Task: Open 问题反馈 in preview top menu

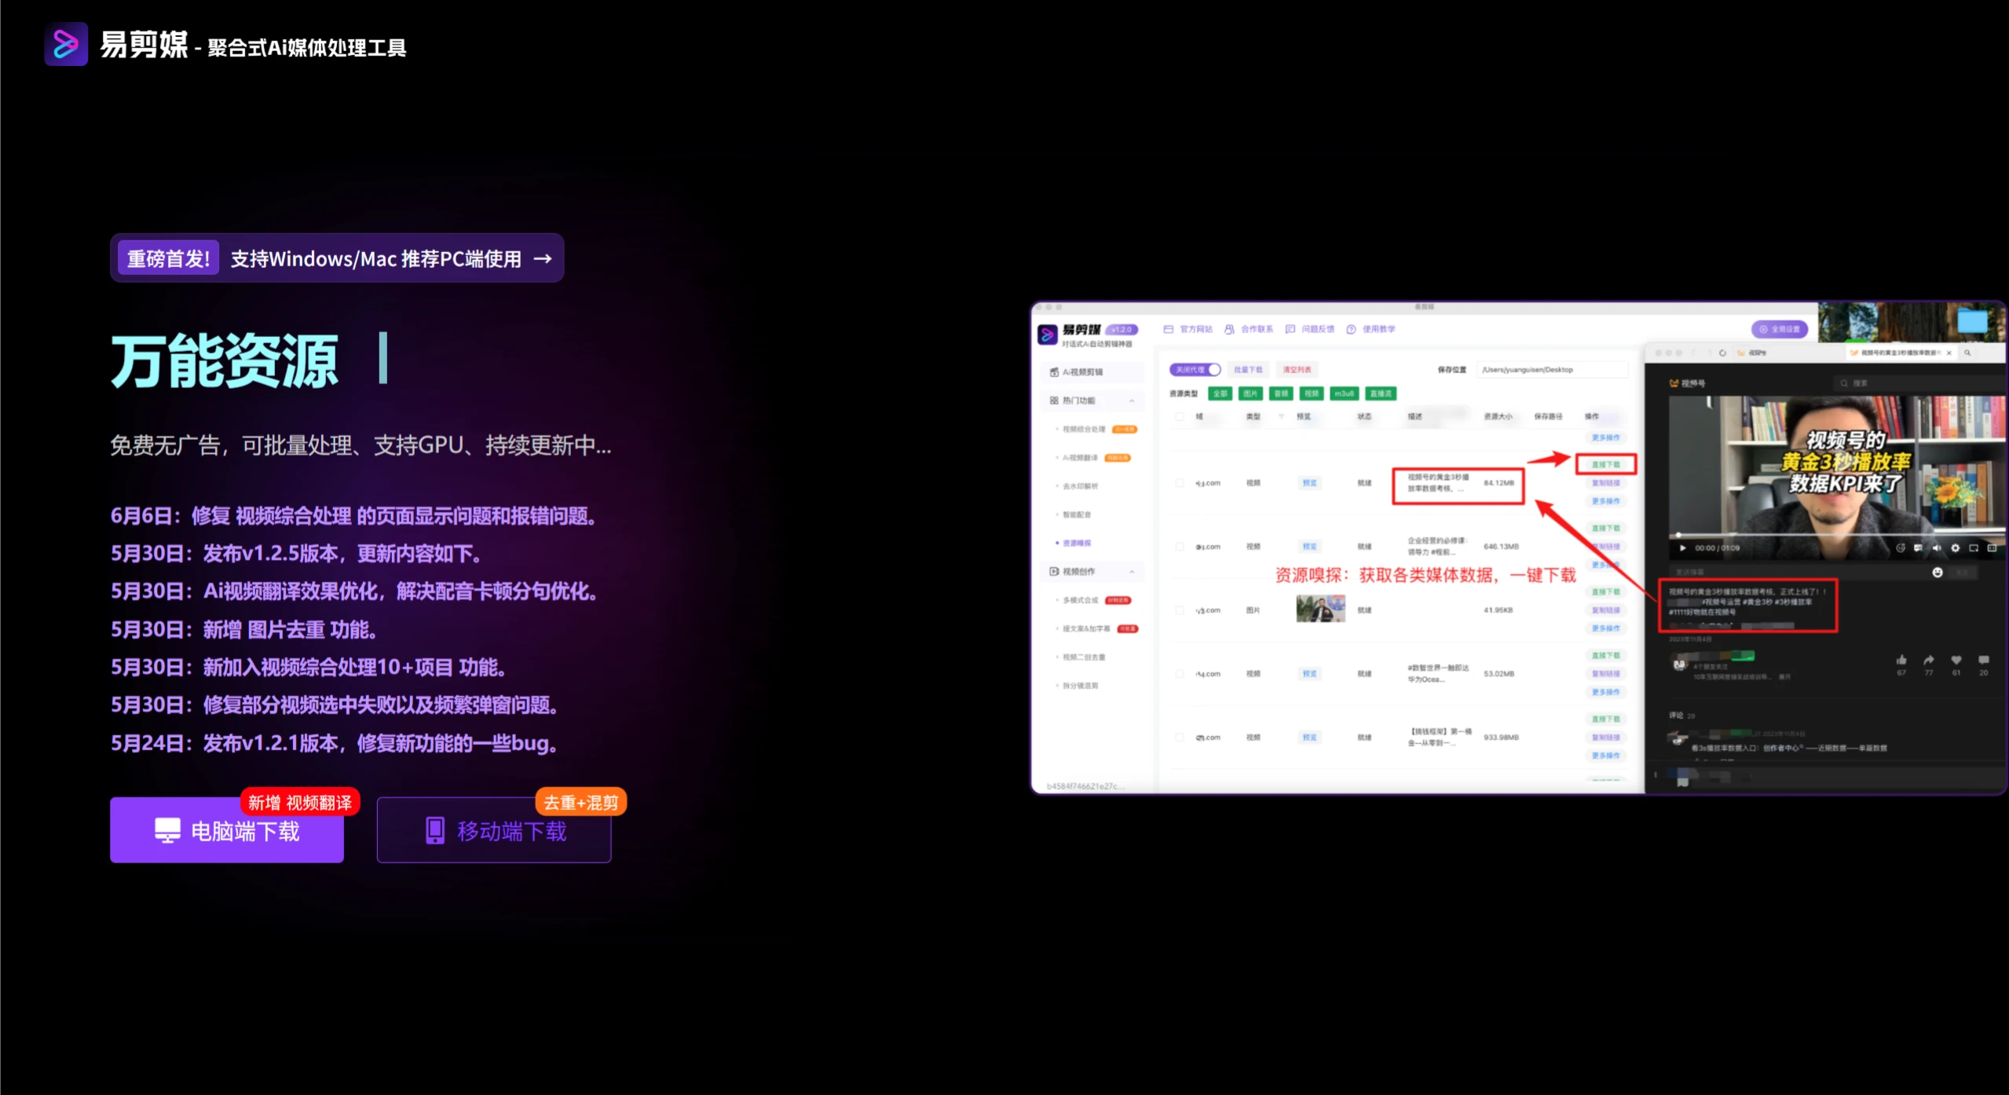Action: pyautogui.click(x=1310, y=329)
